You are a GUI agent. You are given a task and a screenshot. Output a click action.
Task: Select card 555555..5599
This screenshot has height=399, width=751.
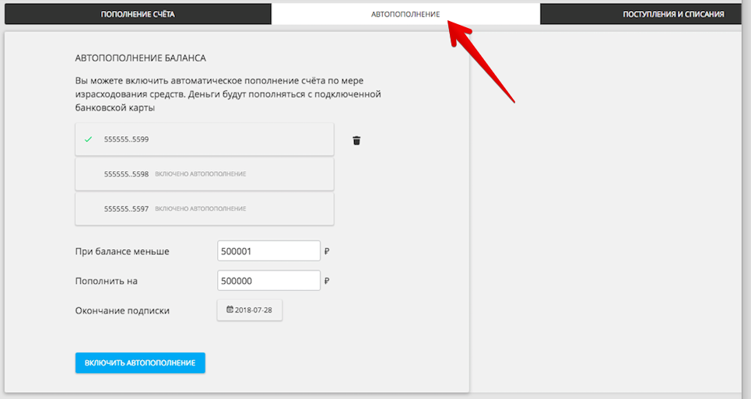click(x=204, y=140)
